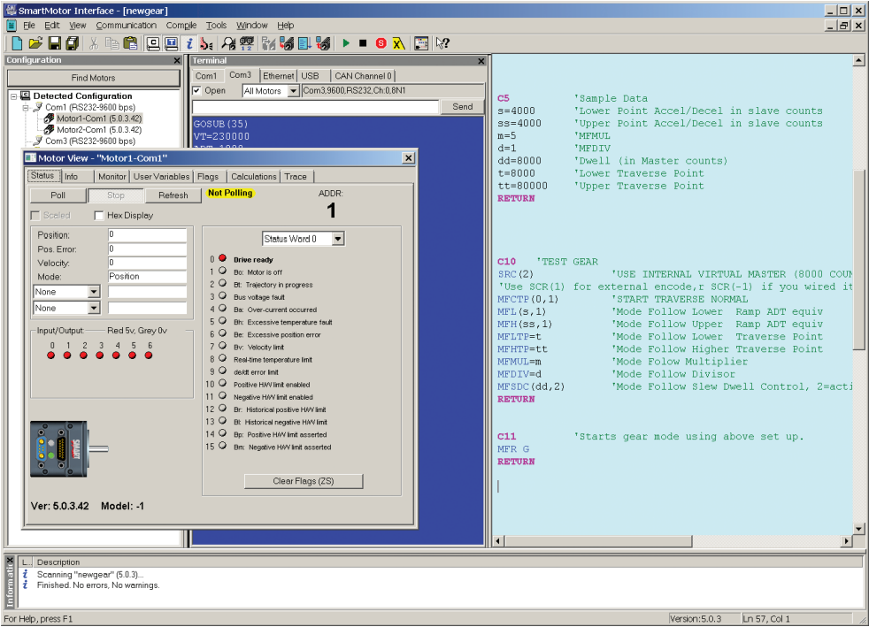Viewport: 869px width, 627px height.
Task: Click the find motors magnifier icon
Action: pos(228,43)
